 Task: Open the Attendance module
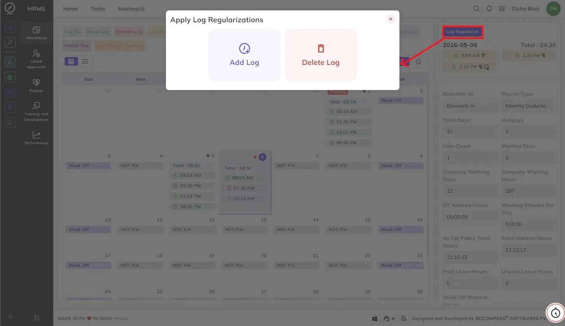tap(36, 33)
